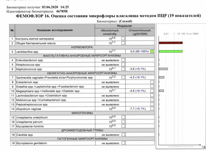This screenshot has height=153, width=206.
Task: Click the ПАТОГЕННЫЕ МИКРООРГАНИЗМЫ section heading
Action: tap(82, 139)
